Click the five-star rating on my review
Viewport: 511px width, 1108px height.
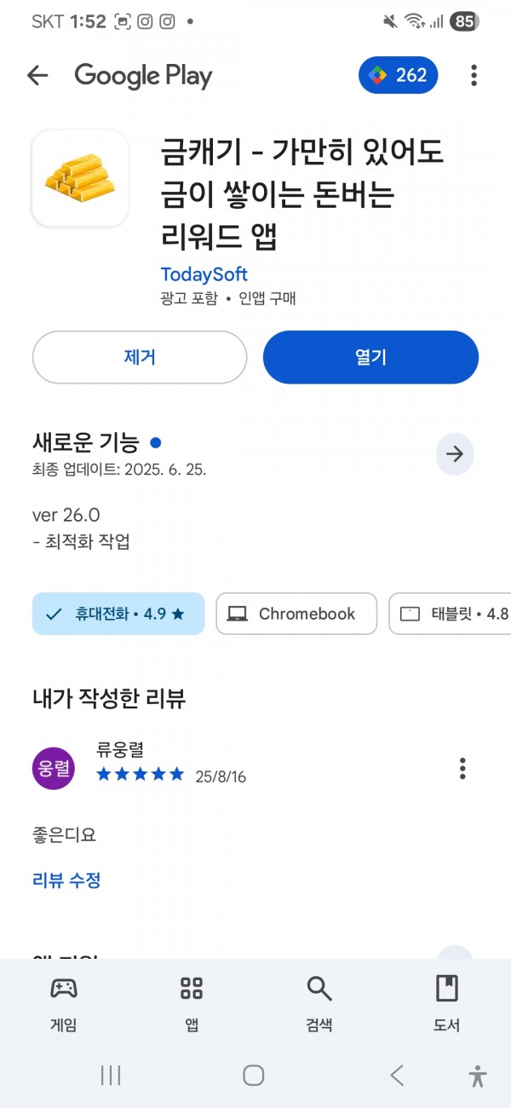[x=141, y=774]
